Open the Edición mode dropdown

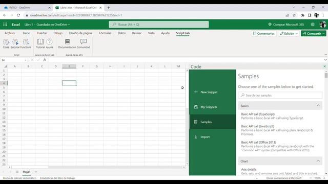coord(289,33)
